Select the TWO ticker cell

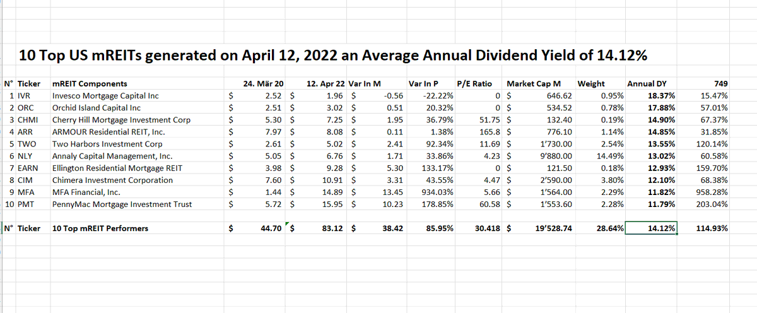click(27, 144)
